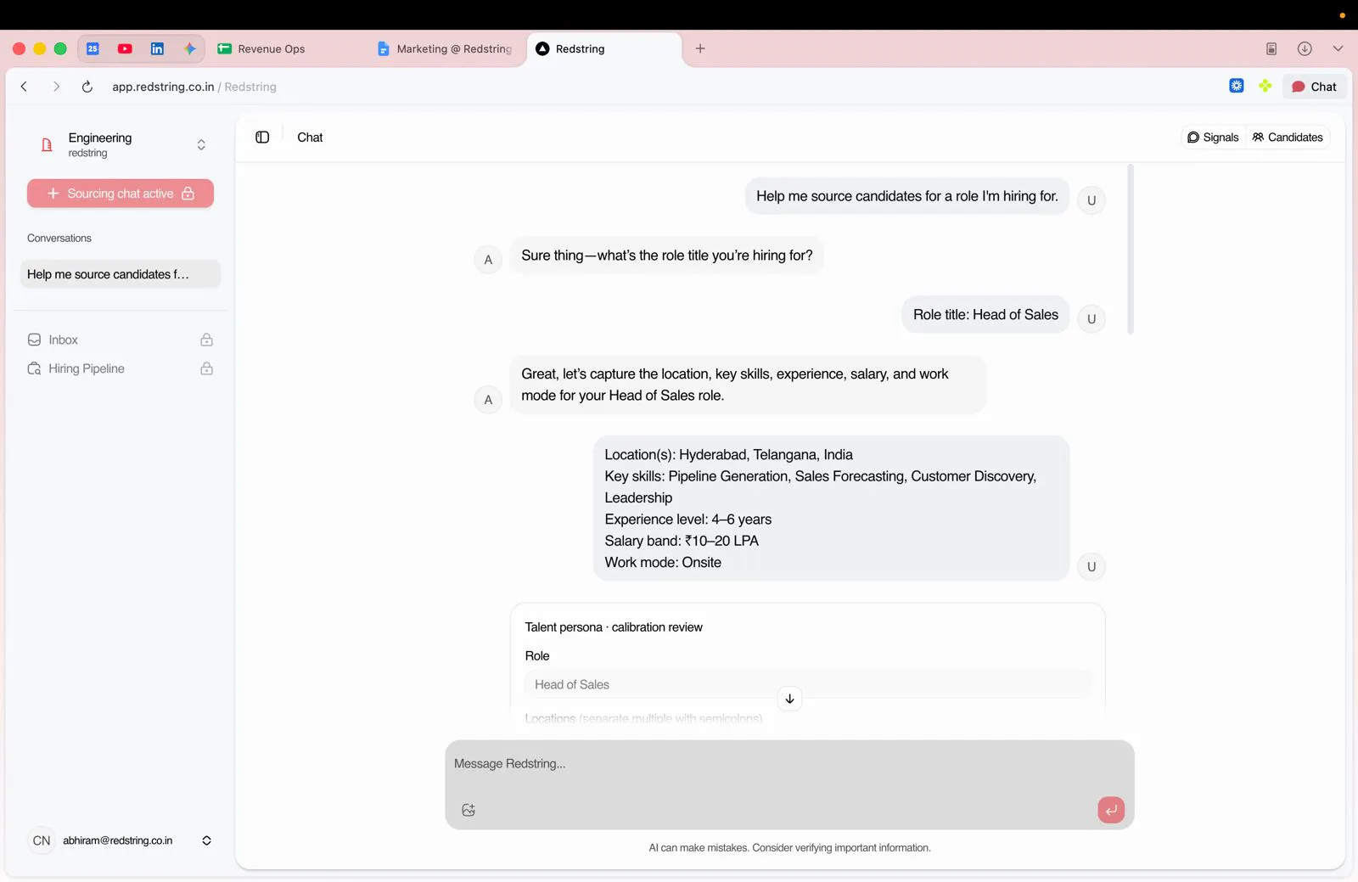Go forward to next page
This screenshot has width=1358, height=882.
pos(56,87)
